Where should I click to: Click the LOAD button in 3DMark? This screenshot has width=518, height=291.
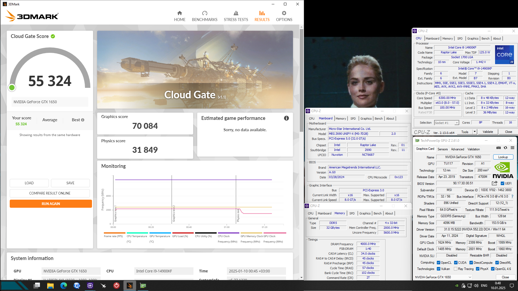[x=29, y=183]
